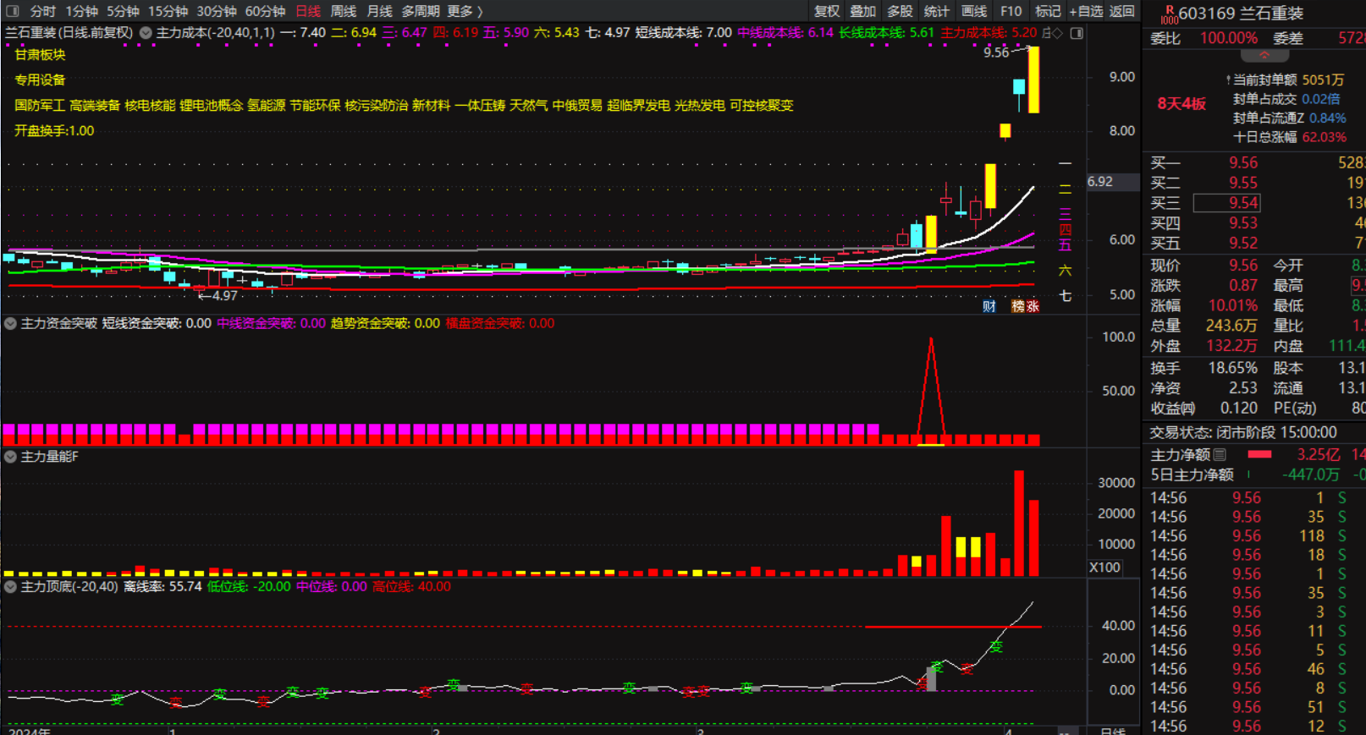Open the 主力量能F indicator dropdown
Screen dimensions: 1366x735
pyautogui.click(x=10, y=457)
